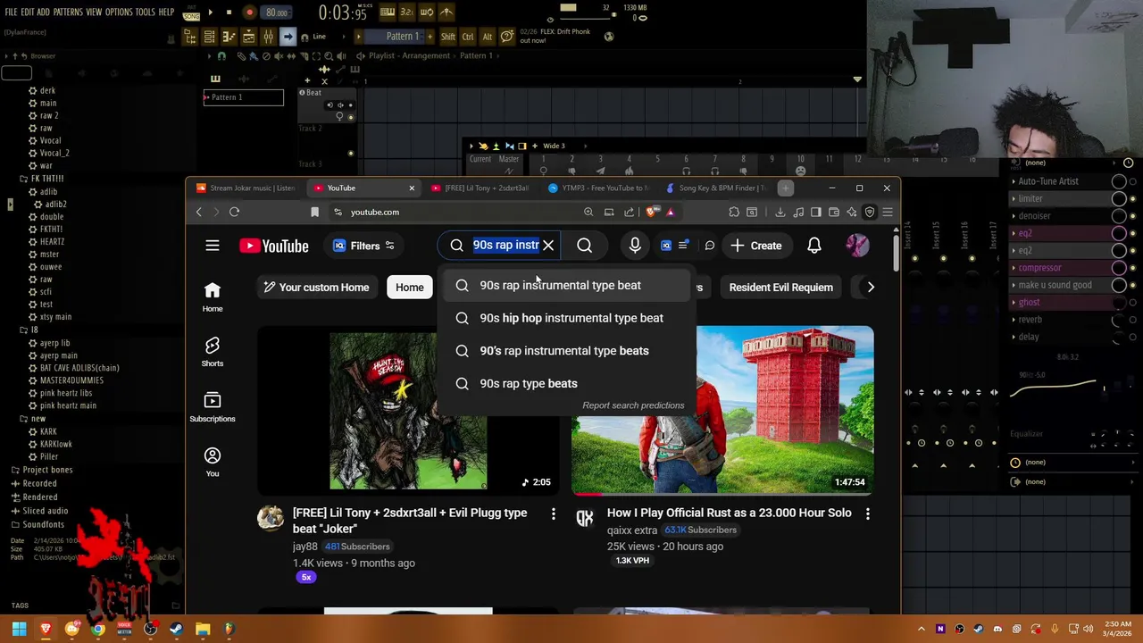Open the YouTube hamburger guide menu
The image size is (1143, 643).
pyautogui.click(x=213, y=246)
